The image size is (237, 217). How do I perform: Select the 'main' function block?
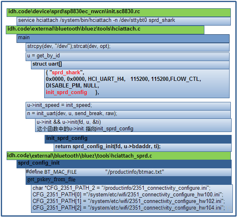coord(123,38)
